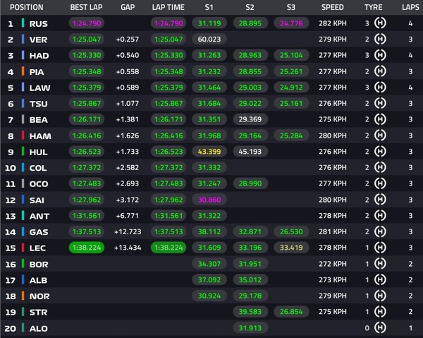Click LEC's highlighted lap time 1:38.224
Viewport: 423px width, 338px height.
pos(168,248)
